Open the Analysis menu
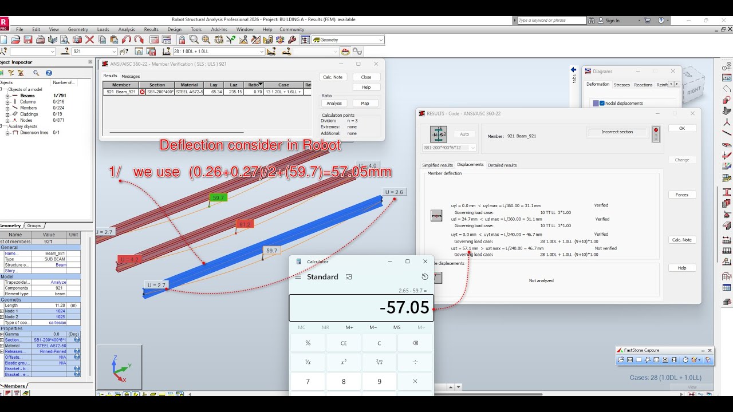 point(127,29)
